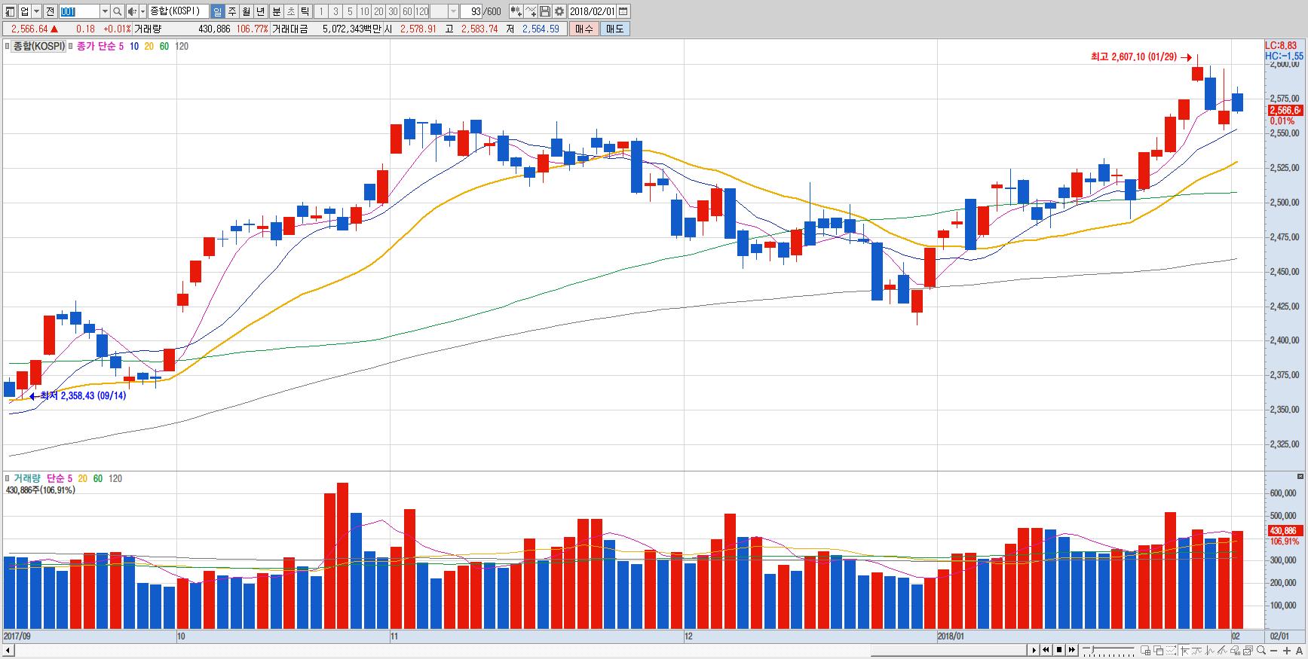Expand the dropdown next to 업 button
The height and width of the screenshot is (659, 1308).
[x=36, y=11]
